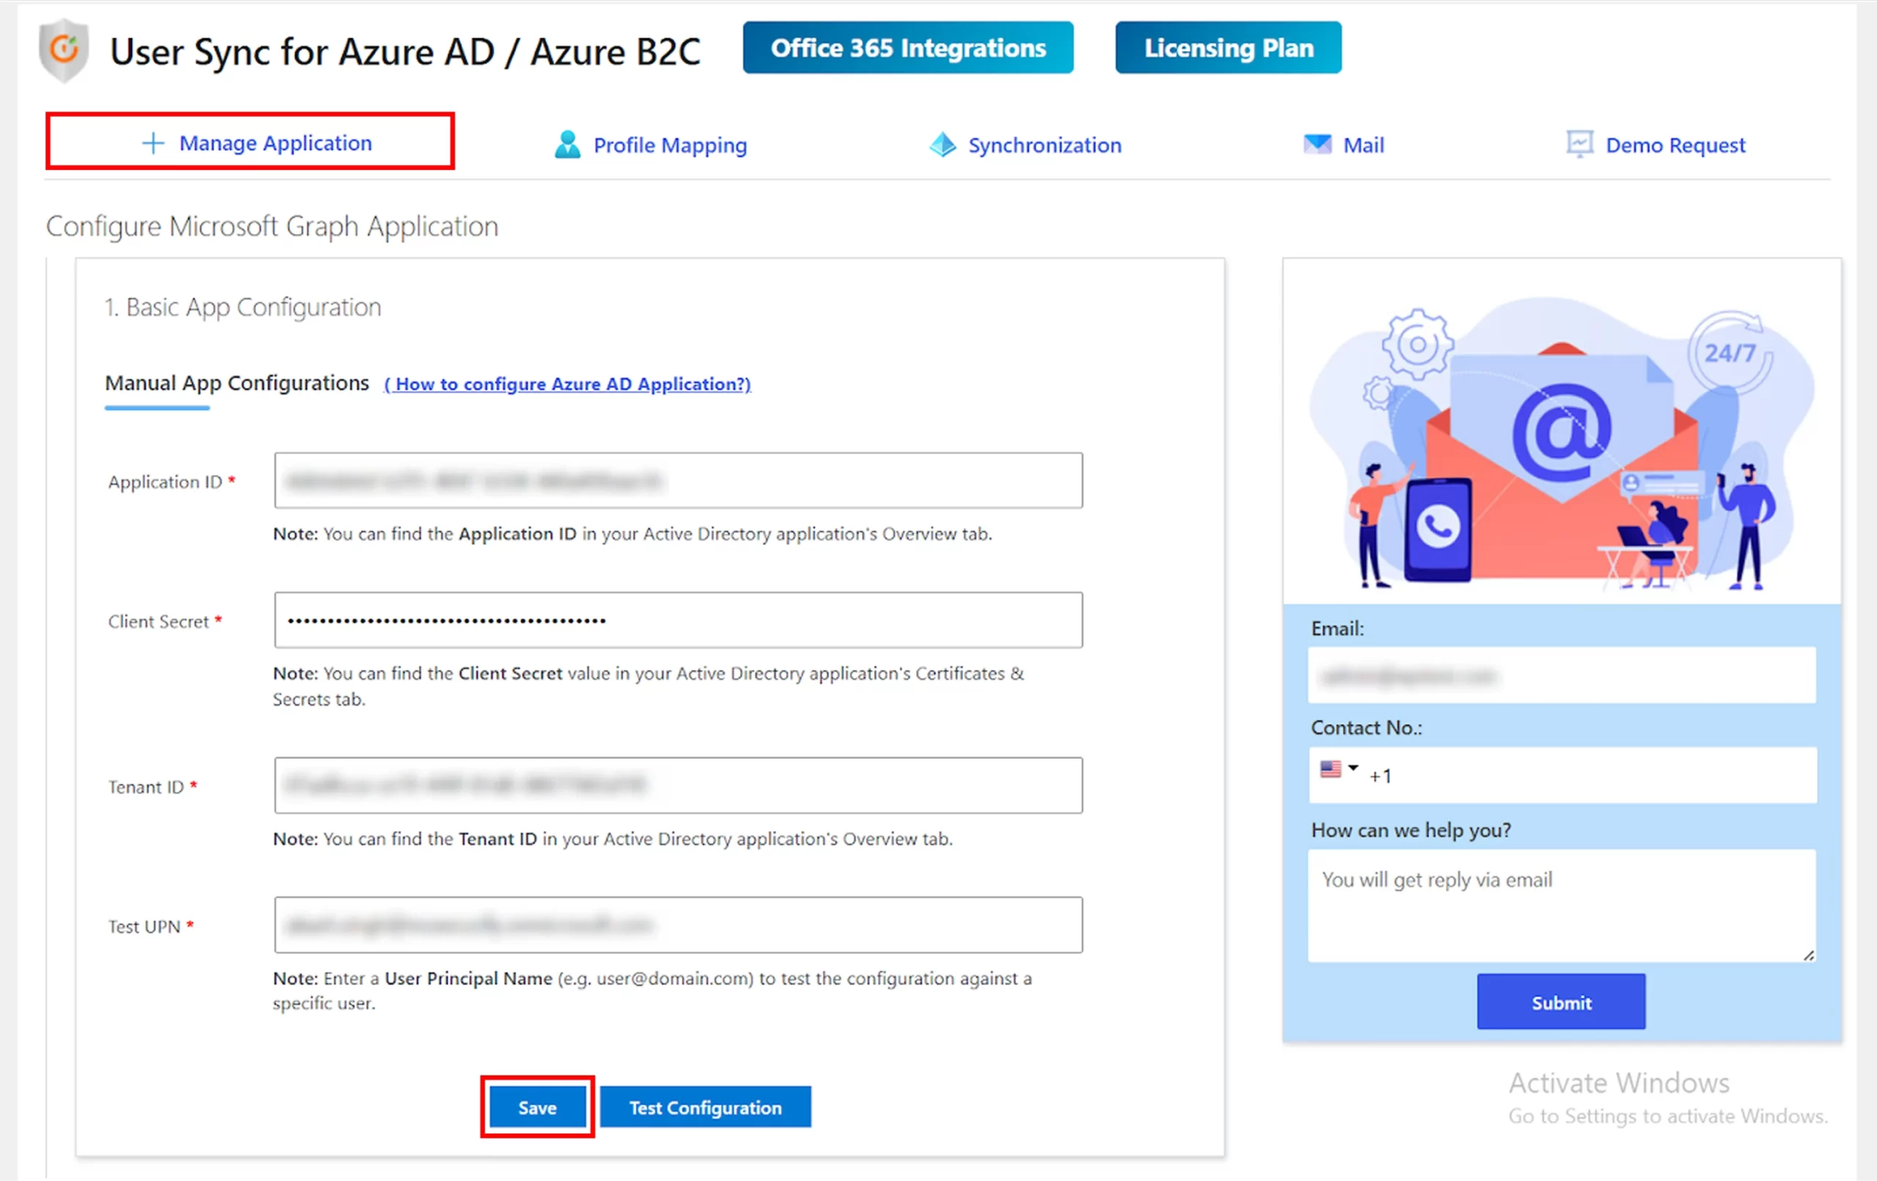The height and width of the screenshot is (1181, 1877).
Task: Select the Manual App Configurations tab
Action: tap(237, 383)
